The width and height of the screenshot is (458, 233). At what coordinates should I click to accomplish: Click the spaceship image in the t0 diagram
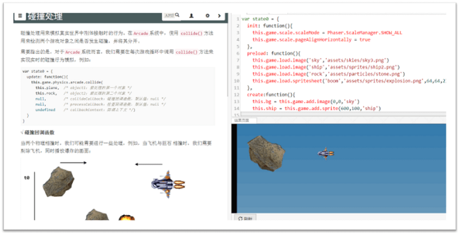click(x=168, y=184)
